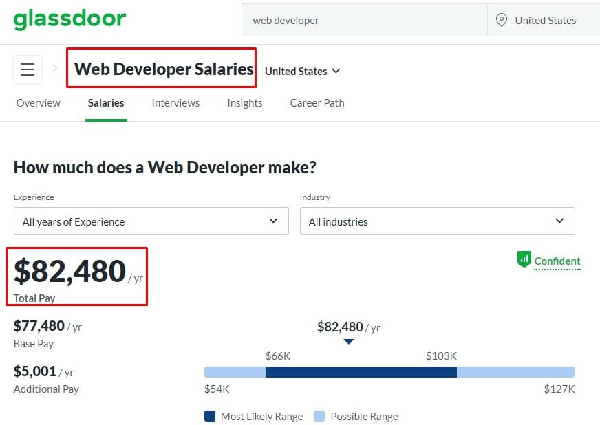Select the Total Pay caption
The width and height of the screenshot is (600, 425).
[34, 298]
